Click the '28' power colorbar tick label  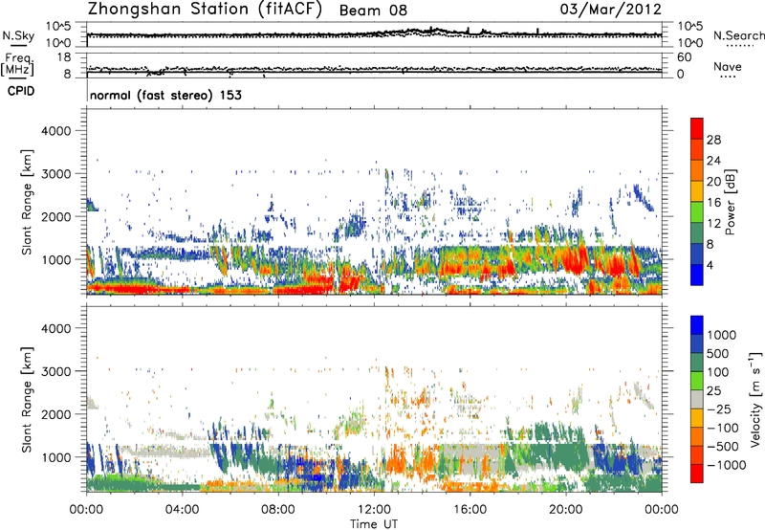coord(713,140)
